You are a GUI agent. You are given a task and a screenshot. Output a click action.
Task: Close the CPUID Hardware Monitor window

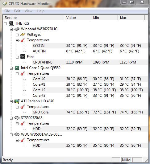tap(142, 2)
